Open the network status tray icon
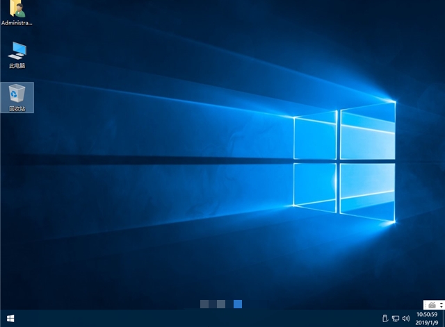The width and height of the screenshot is (445, 327). [x=395, y=319]
